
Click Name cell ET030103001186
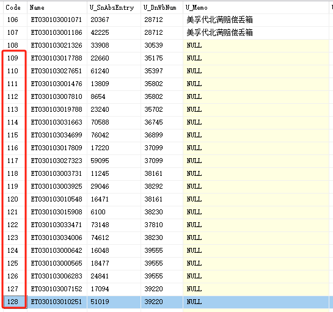pos(57,33)
